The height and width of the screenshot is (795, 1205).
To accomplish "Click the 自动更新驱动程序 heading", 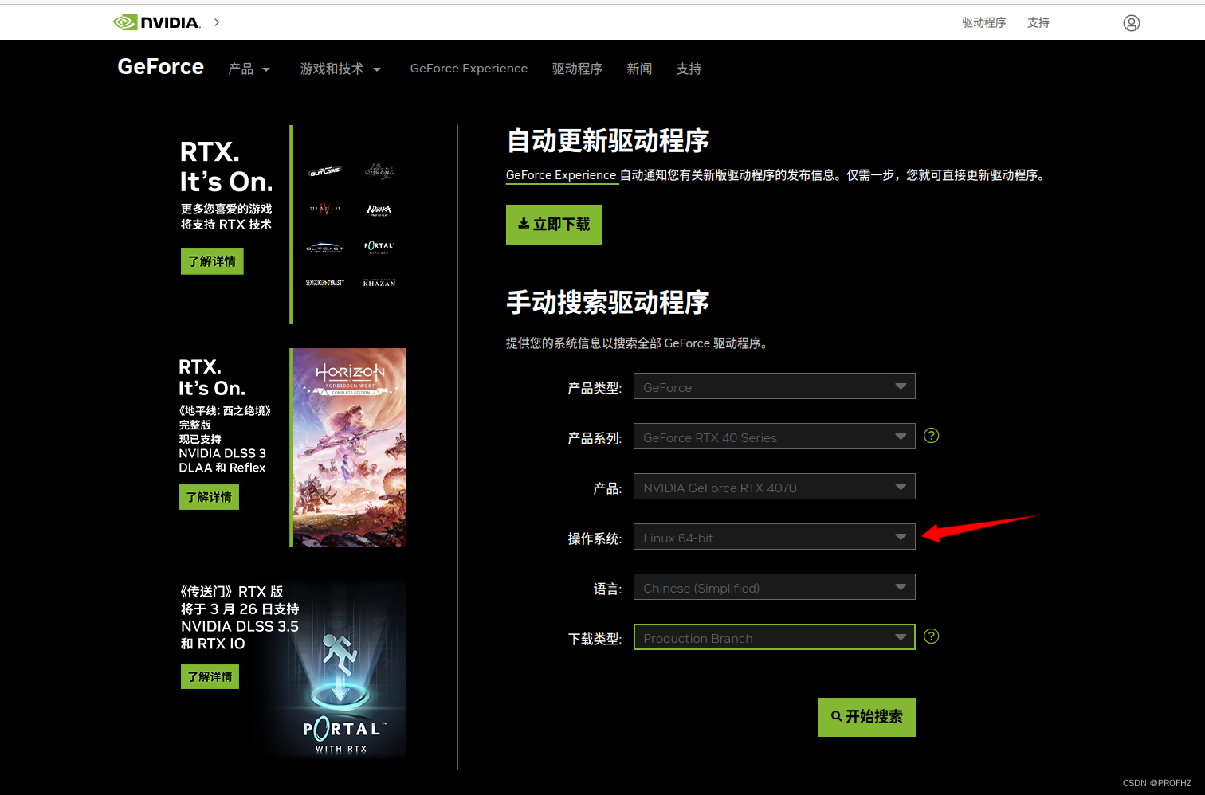I will [x=608, y=142].
